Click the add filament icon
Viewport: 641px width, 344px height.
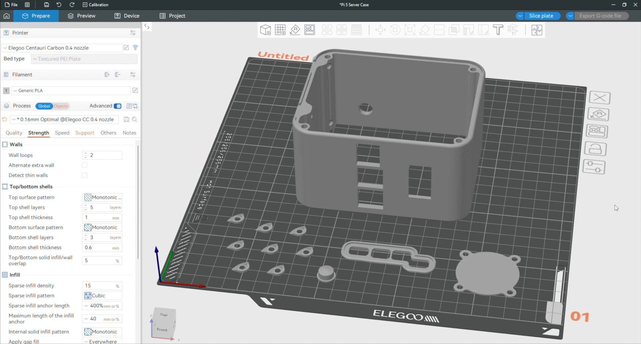(x=107, y=75)
